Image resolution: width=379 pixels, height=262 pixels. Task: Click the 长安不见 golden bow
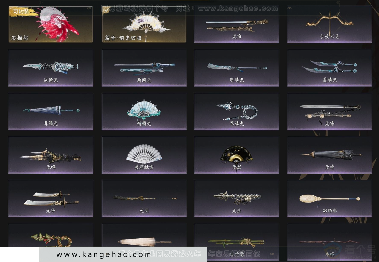point(330,24)
